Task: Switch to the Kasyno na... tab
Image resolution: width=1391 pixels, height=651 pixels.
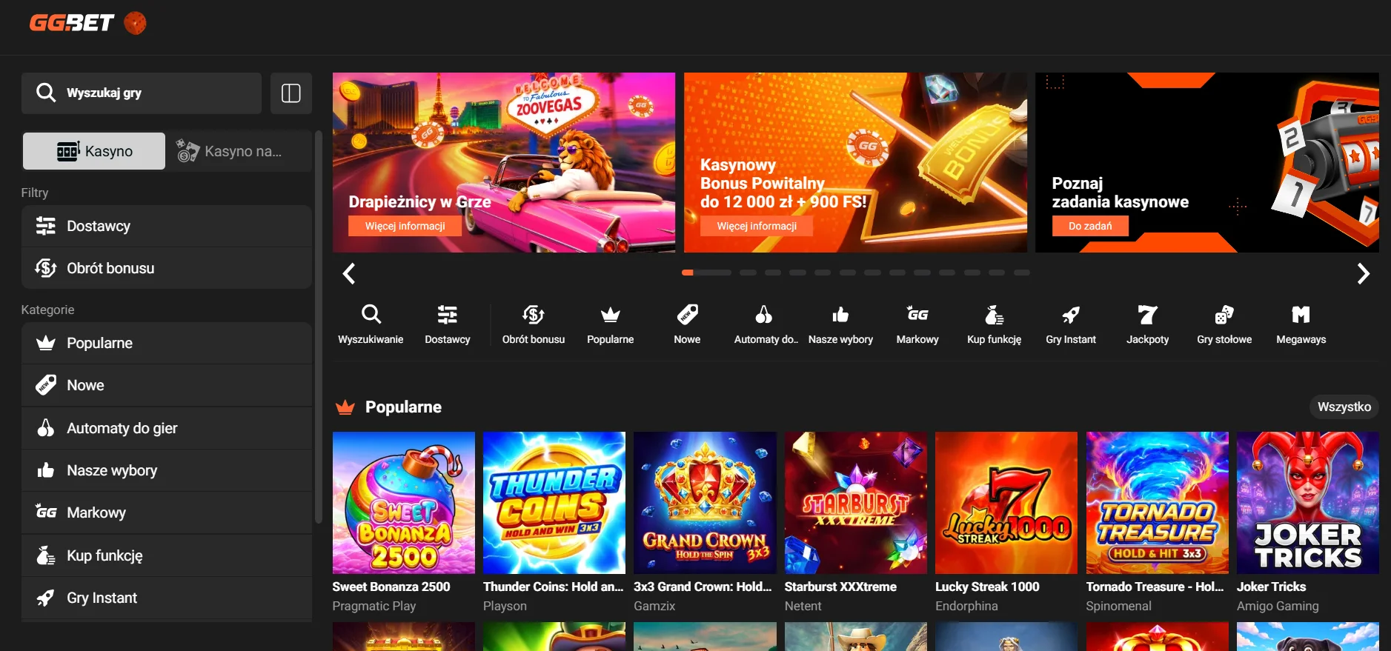Action: tap(239, 151)
